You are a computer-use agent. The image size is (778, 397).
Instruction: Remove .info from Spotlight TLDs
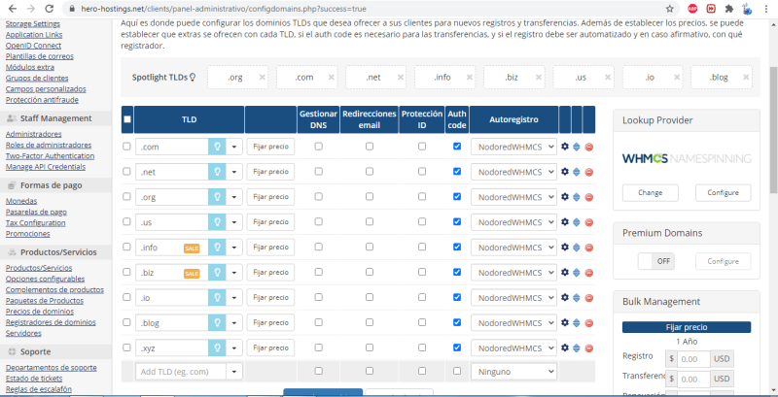click(x=470, y=78)
